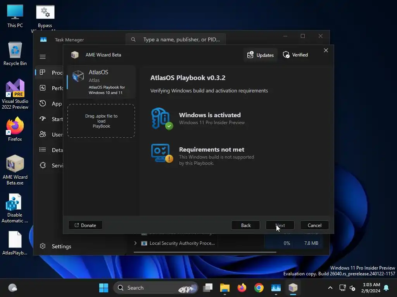Click the Requirements not met warning icon
Image resolution: width=397 pixels, height=297 pixels.
[162, 153]
